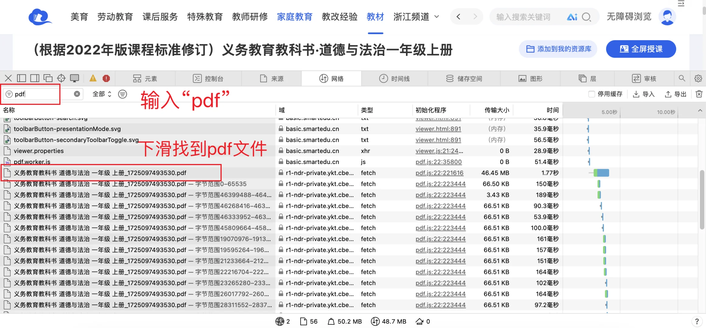706x328 pixels.
Task: Open viewer.html:891 link in presentationMode row
Action: pyautogui.click(x=438, y=129)
